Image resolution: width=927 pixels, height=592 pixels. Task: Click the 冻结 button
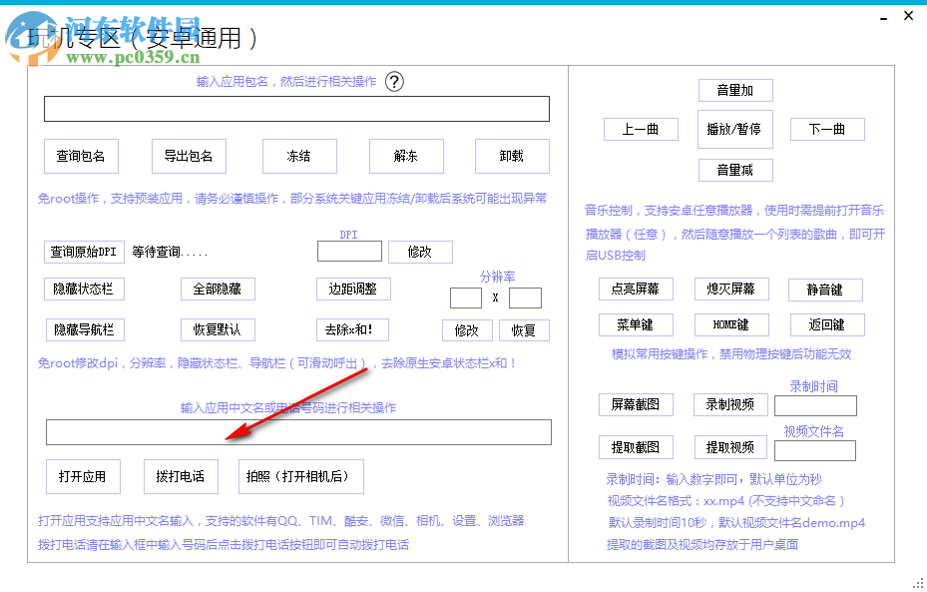(x=299, y=156)
